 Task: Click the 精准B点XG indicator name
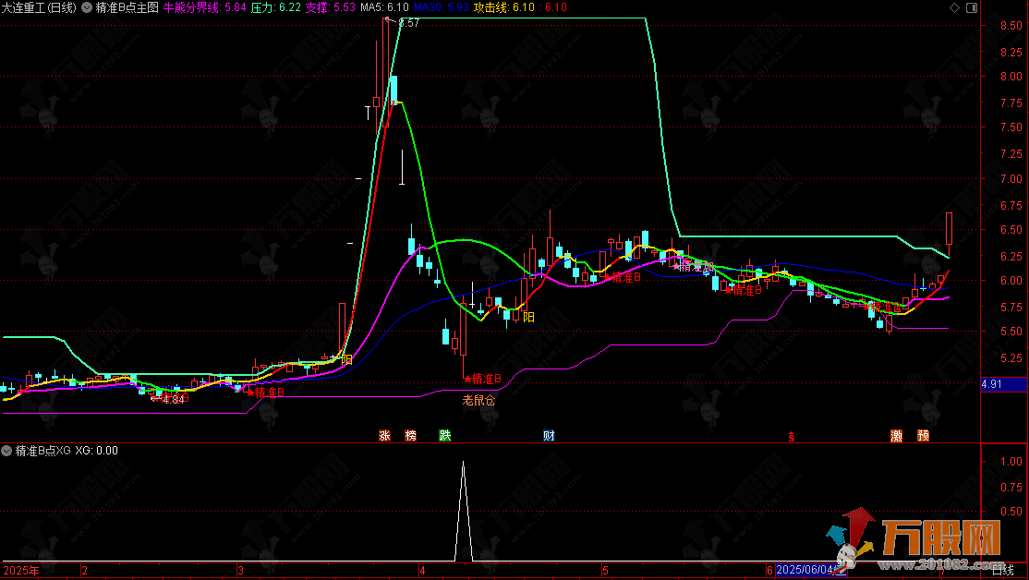pyautogui.click(x=42, y=451)
